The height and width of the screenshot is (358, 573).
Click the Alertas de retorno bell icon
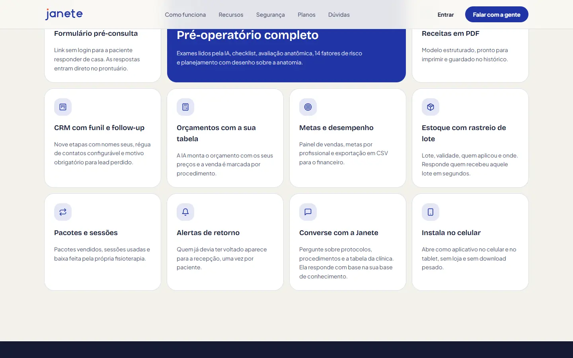185,212
